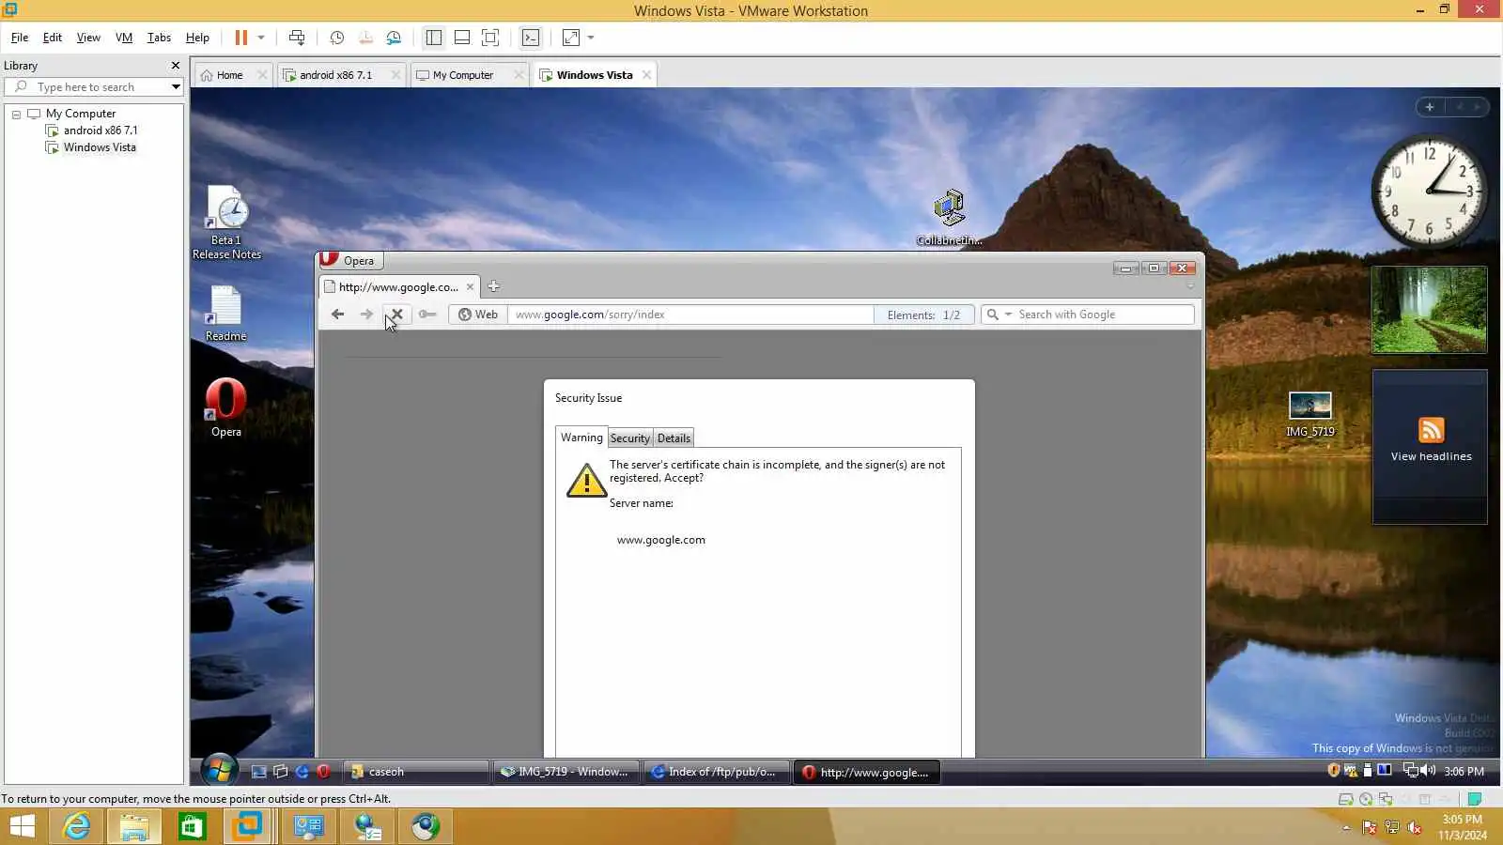Close the Windows Vista VM tab
The width and height of the screenshot is (1503, 845).
[x=646, y=75]
